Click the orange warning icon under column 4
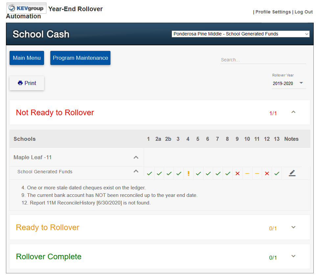Viewport: 316px width, 275px height. coord(188,173)
